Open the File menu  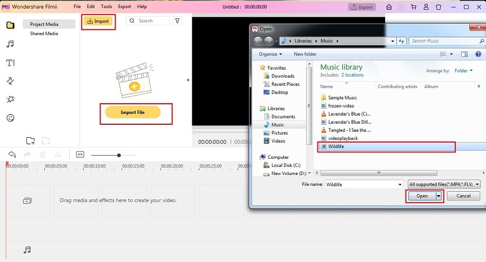coord(77,6)
